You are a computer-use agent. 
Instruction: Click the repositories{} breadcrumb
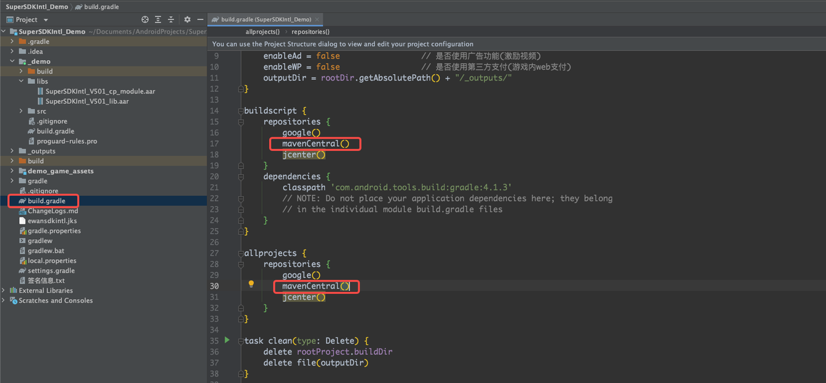[310, 32]
